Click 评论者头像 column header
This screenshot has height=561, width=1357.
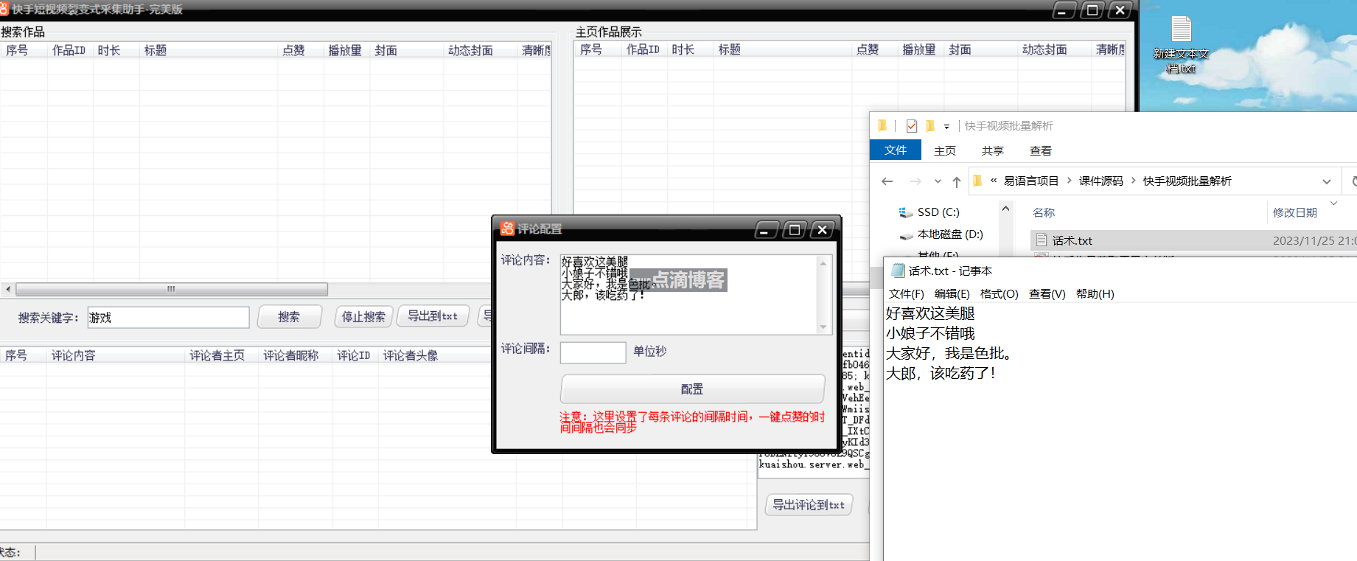pos(411,355)
